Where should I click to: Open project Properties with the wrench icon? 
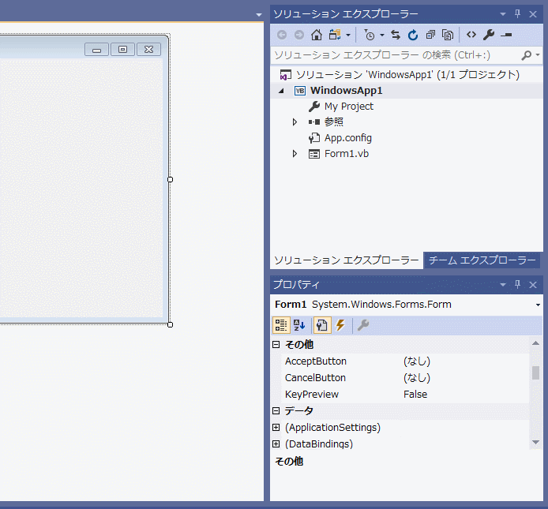point(488,35)
